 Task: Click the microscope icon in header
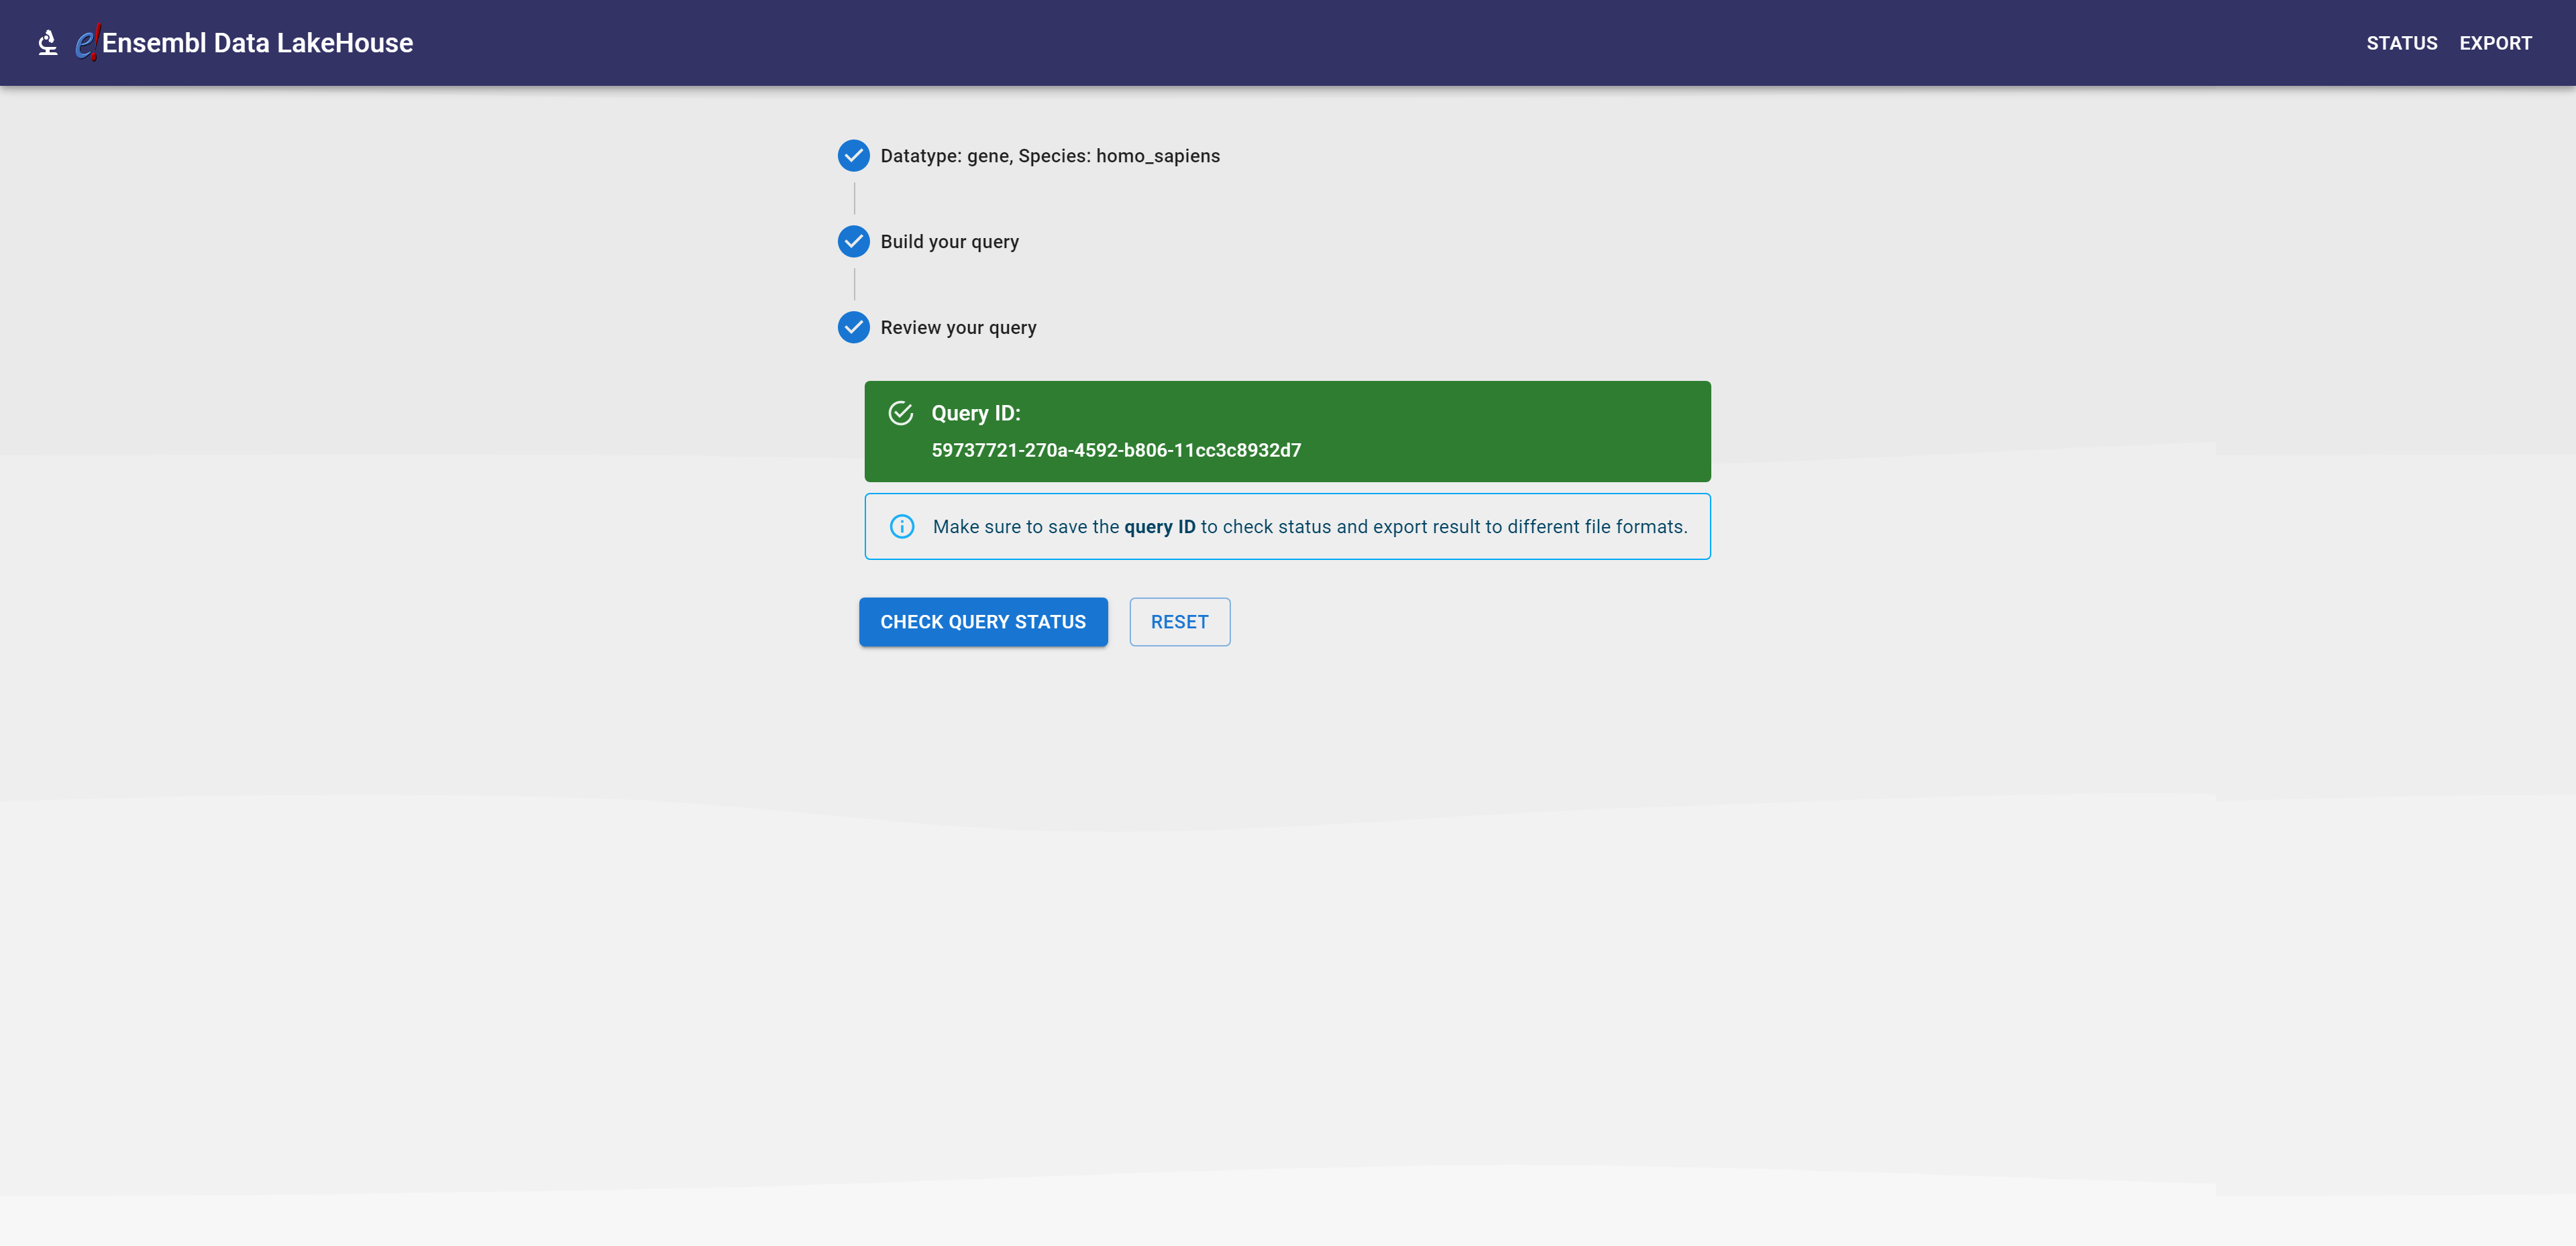tap(47, 43)
